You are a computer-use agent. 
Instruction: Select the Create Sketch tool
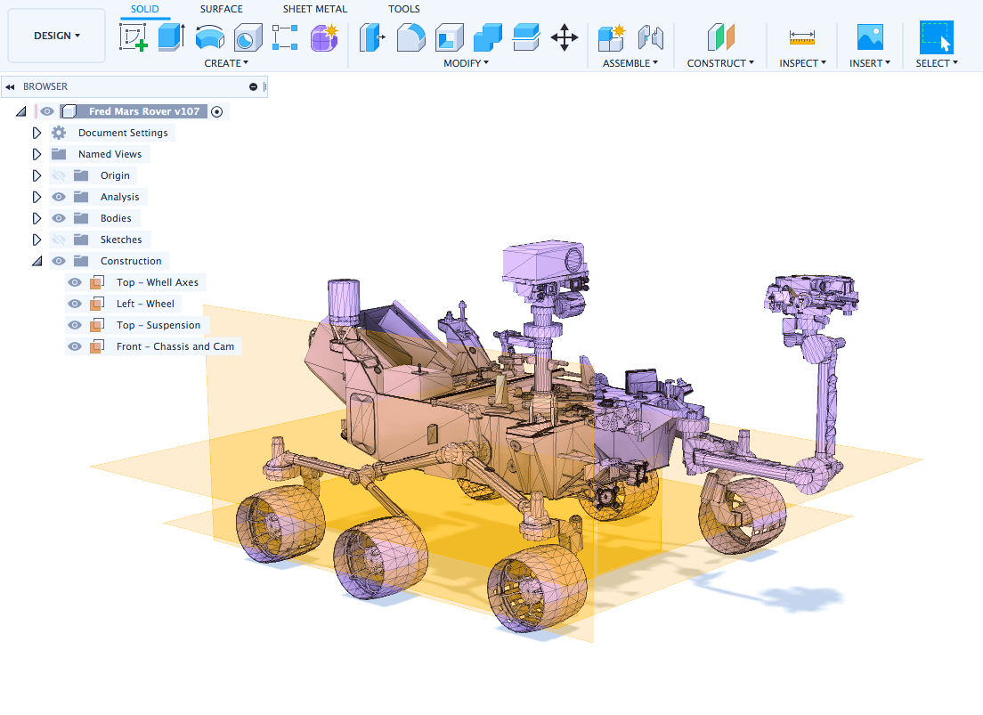134,37
